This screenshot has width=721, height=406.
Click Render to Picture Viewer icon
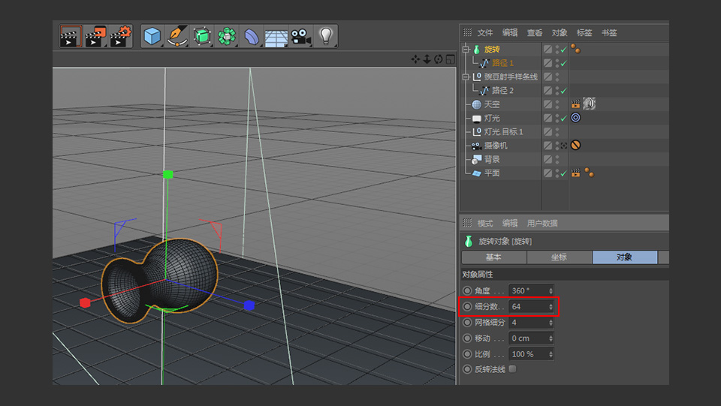[95, 37]
